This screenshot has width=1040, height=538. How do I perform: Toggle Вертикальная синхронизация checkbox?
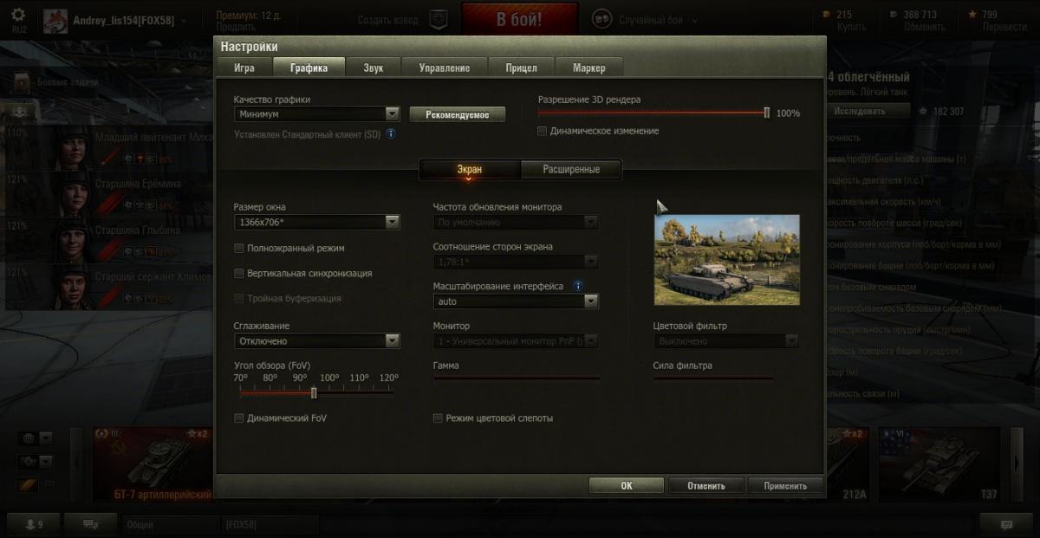[x=239, y=274]
